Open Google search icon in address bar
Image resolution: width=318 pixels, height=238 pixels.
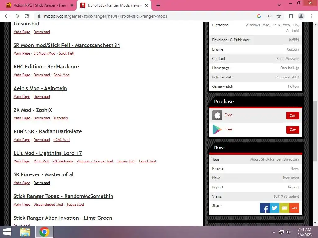(259, 16)
